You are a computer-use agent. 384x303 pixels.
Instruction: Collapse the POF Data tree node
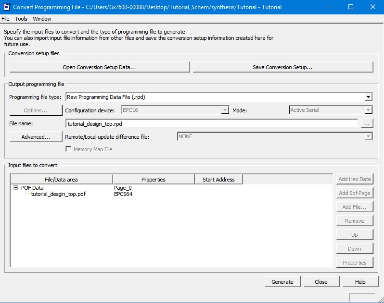(x=16, y=188)
